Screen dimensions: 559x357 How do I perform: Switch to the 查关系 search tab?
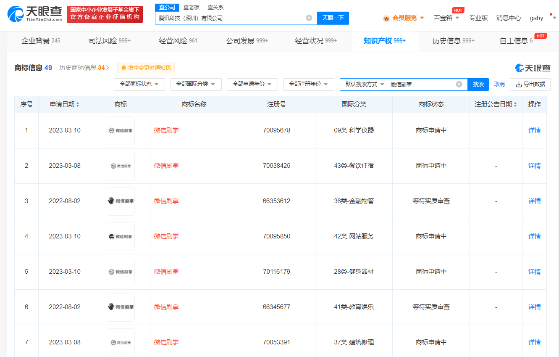point(215,8)
